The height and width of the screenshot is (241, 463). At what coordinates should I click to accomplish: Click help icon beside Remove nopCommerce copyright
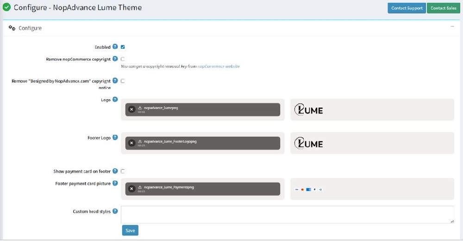click(115, 58)
